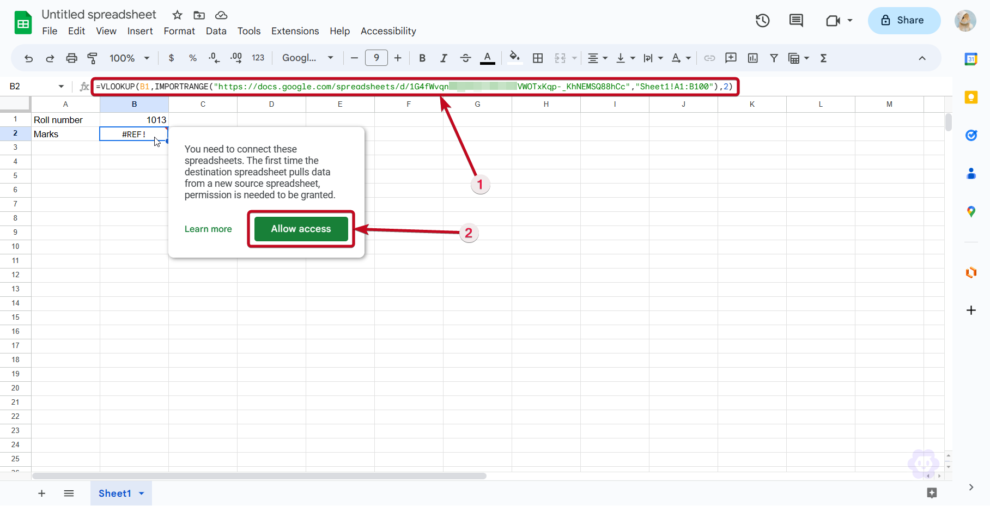Viewport: 990px width, 506px height.
Task: Toggle bold formatting
Action: coord(422,58)
